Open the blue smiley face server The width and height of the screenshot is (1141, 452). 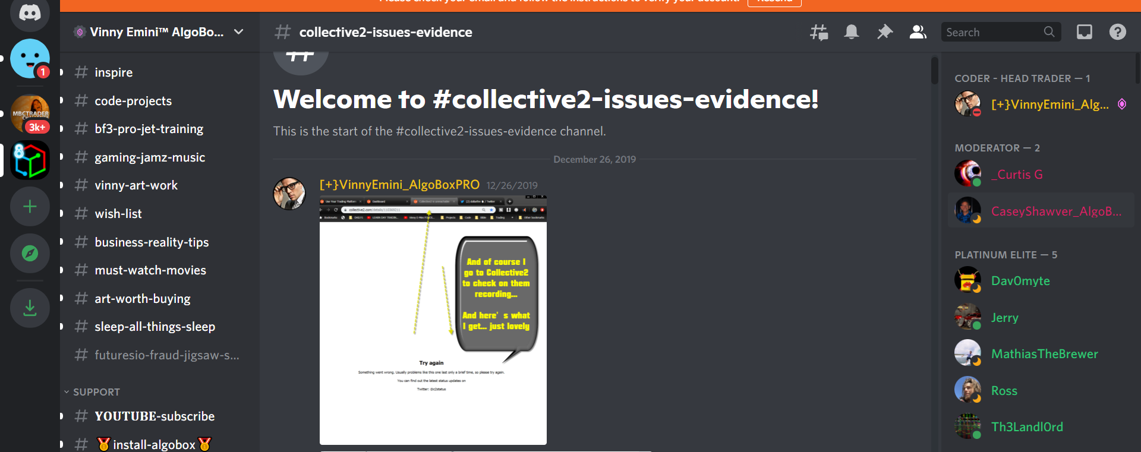(x=30, y=58)
